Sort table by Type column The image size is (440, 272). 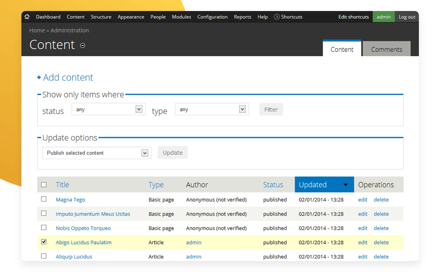pyautogui.click(x=156, y=185)
